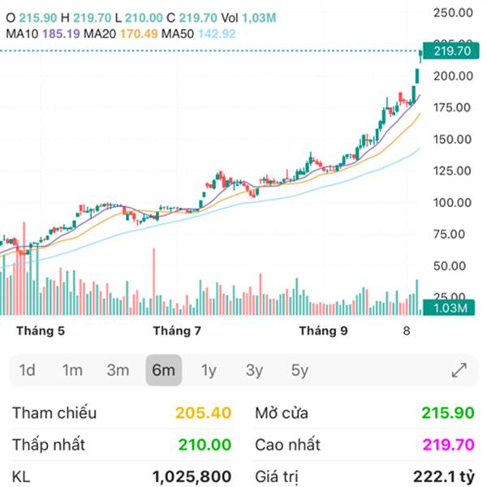
Task: Choose the 3m chart period
Action: 118,370
